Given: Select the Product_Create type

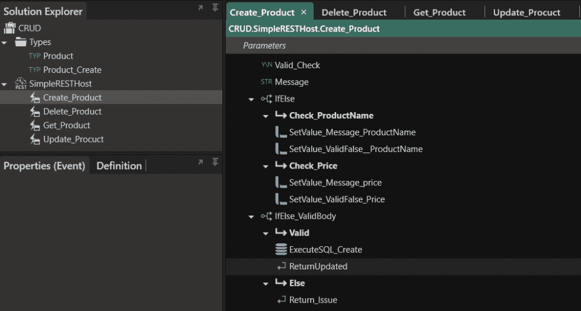Looking at the screenshot, I should pos(72,70).
